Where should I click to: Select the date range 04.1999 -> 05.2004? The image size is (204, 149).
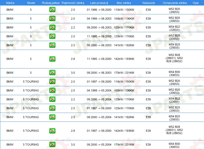pyautogui.click(x=99, y=90)
